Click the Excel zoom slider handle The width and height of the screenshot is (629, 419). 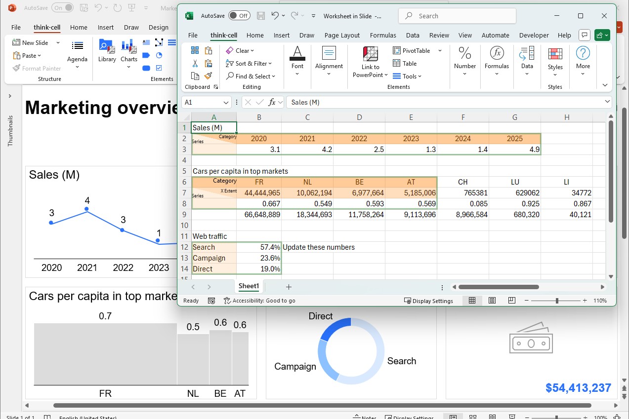coord(557,301)
